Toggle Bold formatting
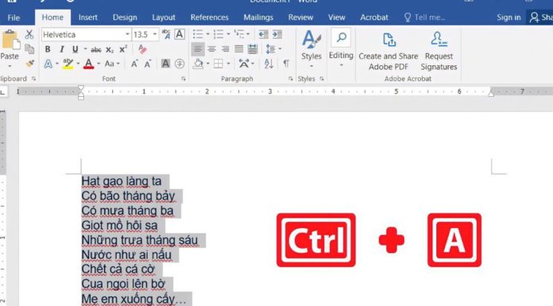 click(x=48, y=49)
